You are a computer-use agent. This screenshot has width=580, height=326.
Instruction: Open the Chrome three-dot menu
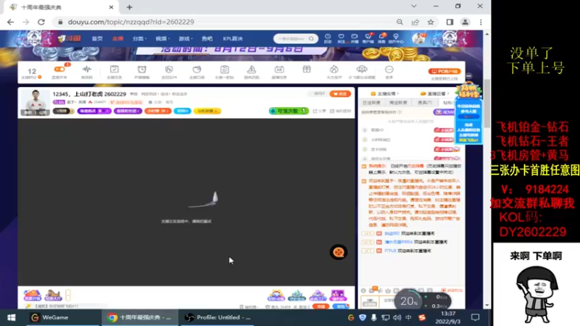click(x=481, y=22)
